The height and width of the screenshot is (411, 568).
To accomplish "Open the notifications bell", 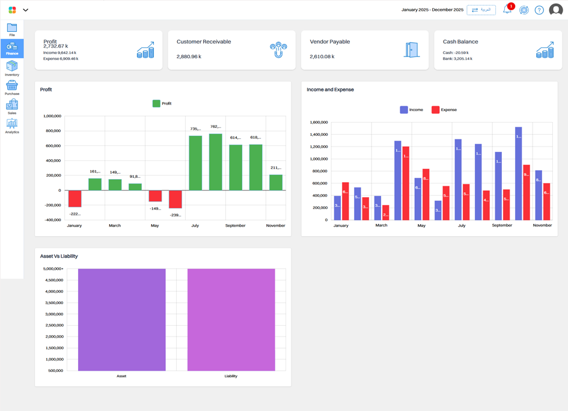I will click(507, 10).
